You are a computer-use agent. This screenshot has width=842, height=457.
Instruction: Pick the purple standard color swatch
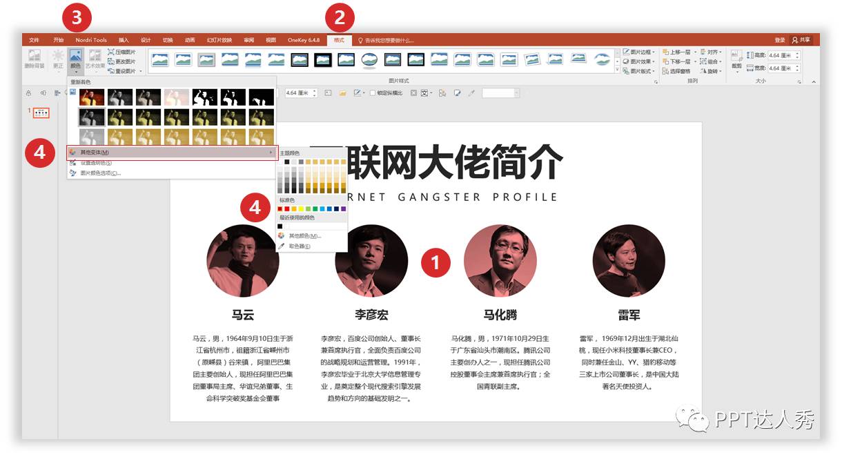[x=343, y=208]
